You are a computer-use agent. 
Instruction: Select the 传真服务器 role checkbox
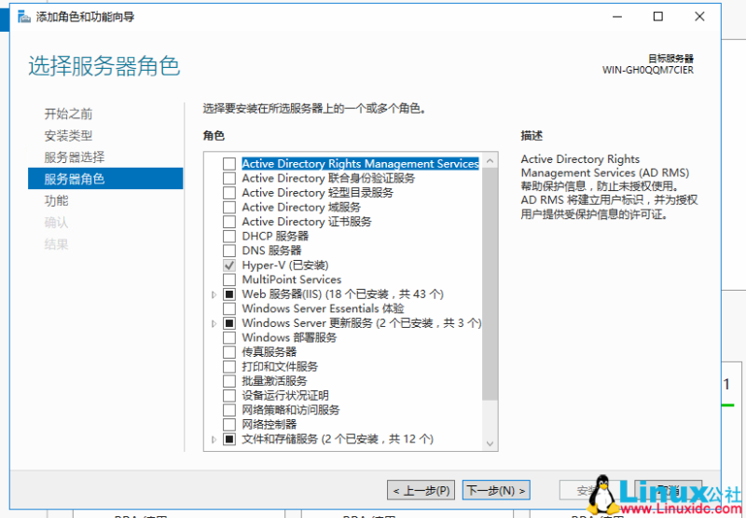[x=229, y=352]
